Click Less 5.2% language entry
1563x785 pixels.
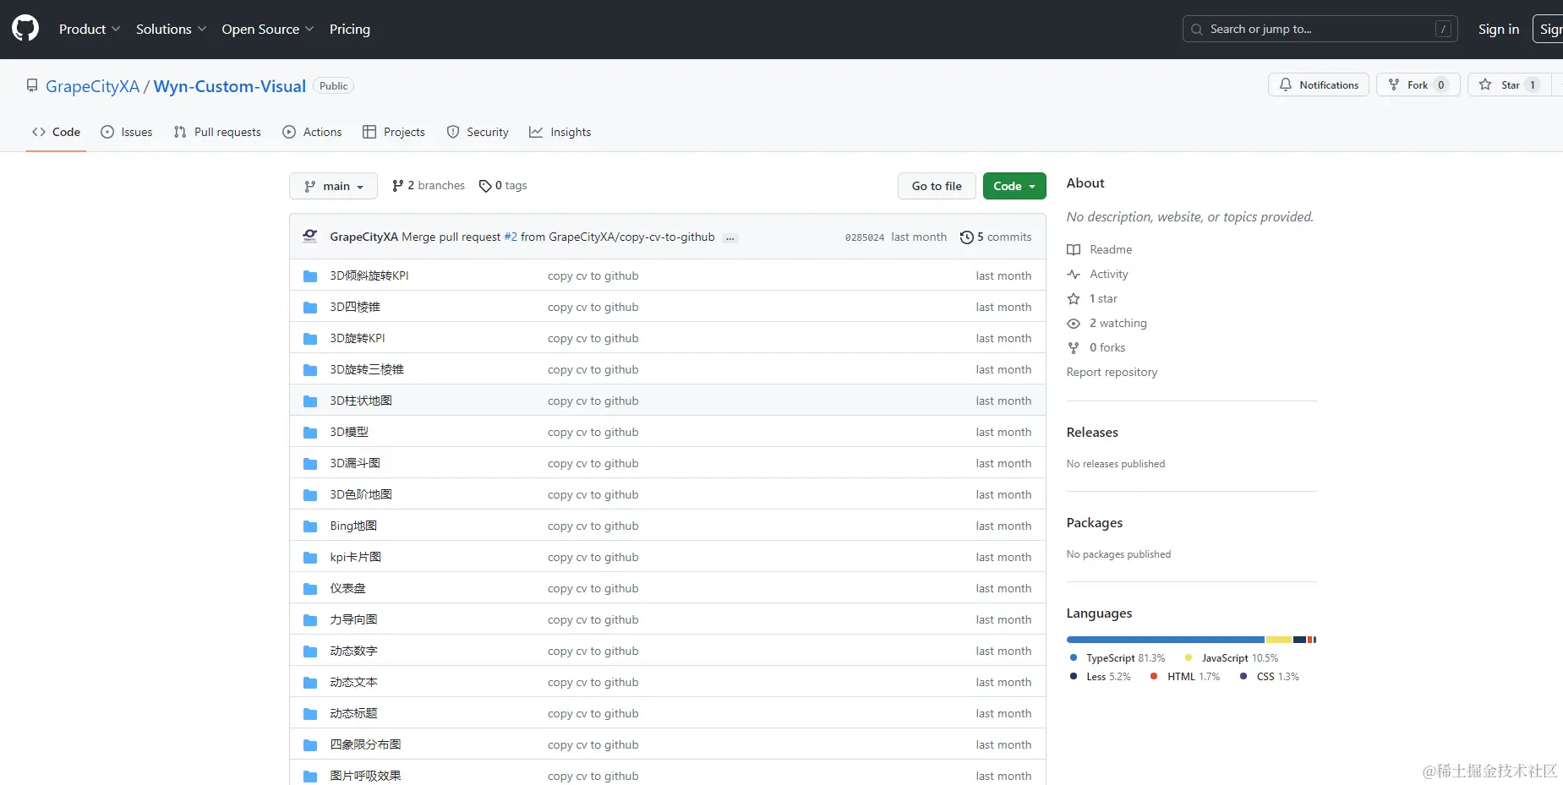(x=1100, y=677)
